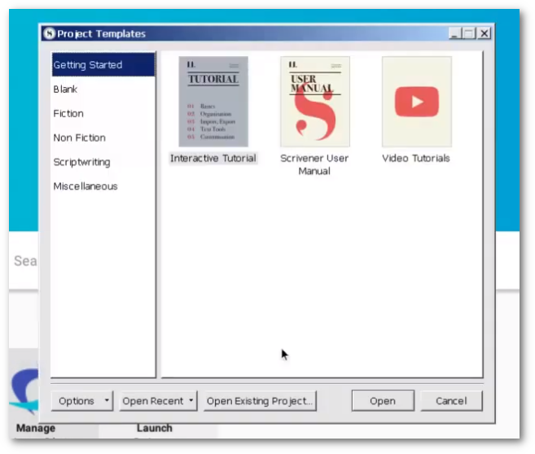The width and height of the screenshot is (535, 454).
Task: Choose the Getting Started category
Action: point(103,65)
